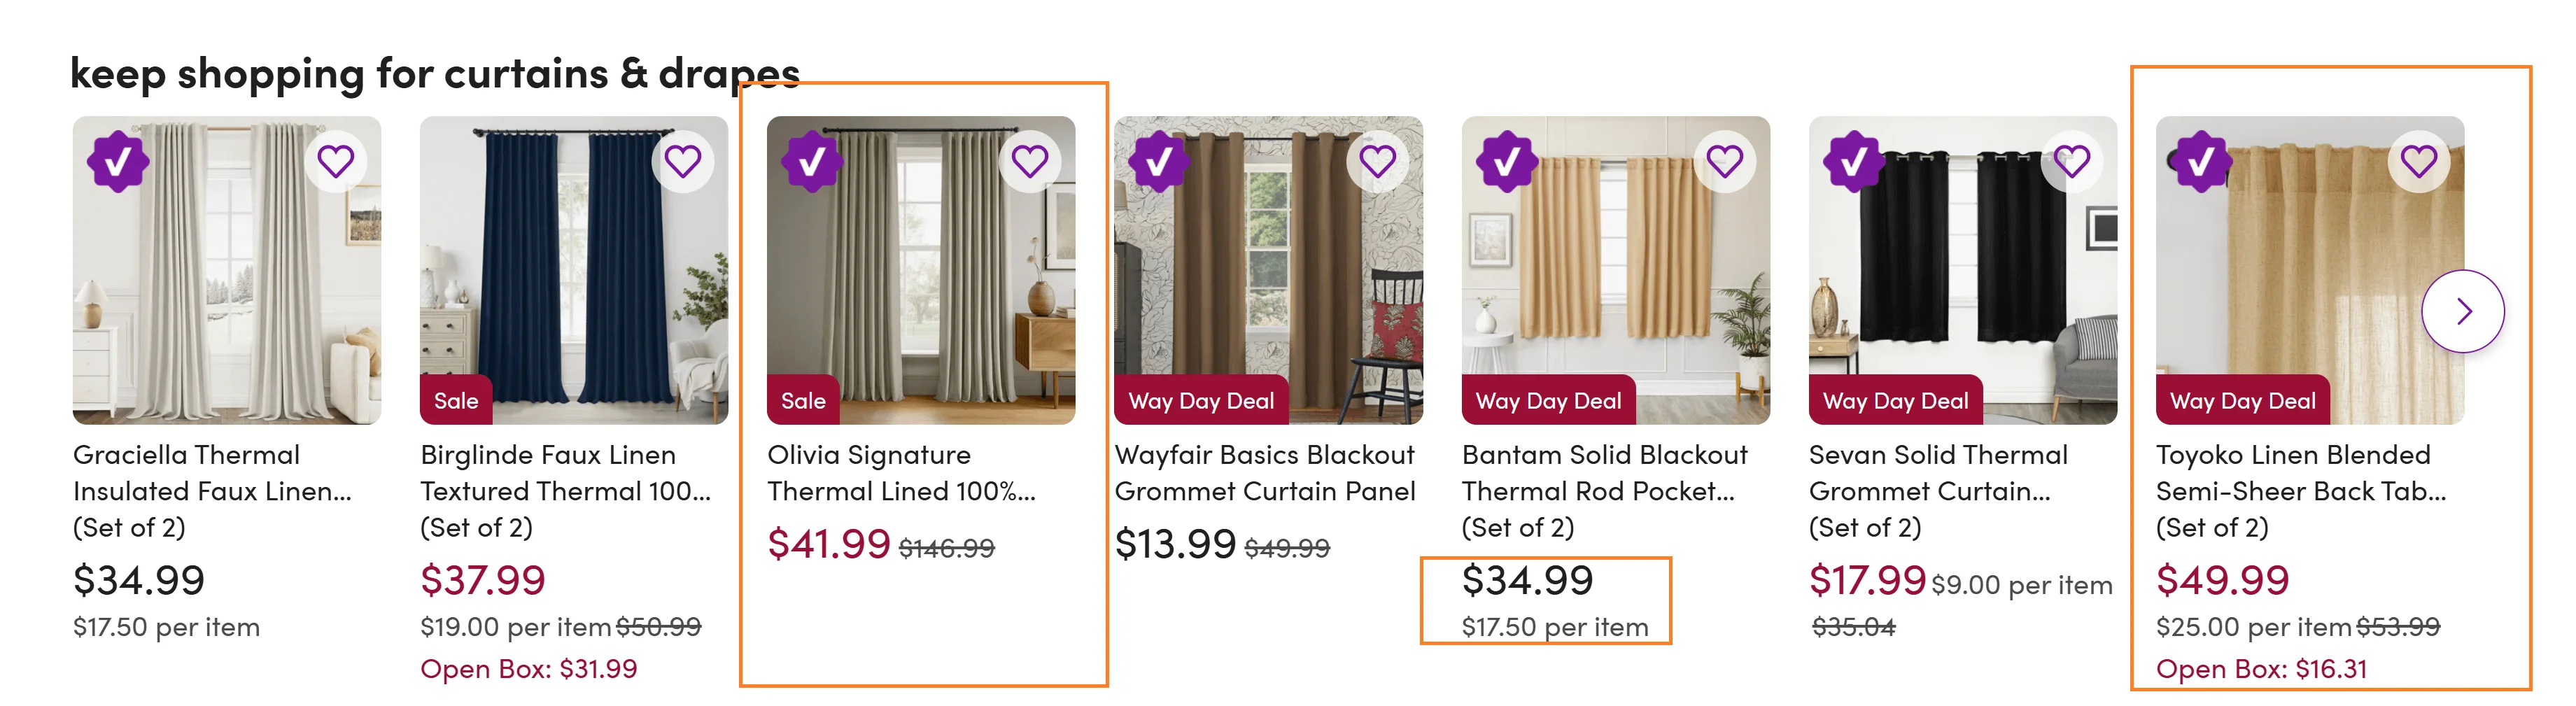2576x706 pixels.
Task: Click the heart icon on Graciella Thermal curtains
Action: click(336, 160)
